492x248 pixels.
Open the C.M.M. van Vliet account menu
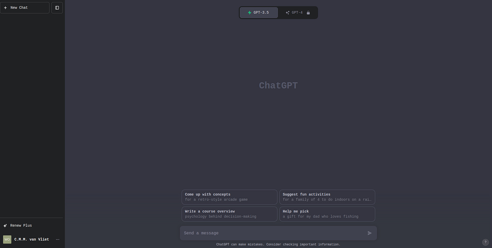point(31,239)
